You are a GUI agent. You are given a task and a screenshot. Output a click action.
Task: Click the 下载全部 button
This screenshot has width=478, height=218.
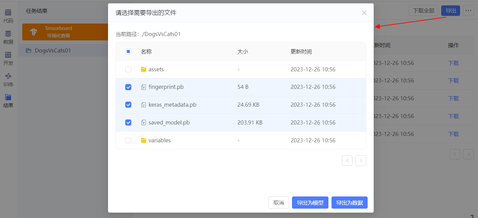(424, 11)
